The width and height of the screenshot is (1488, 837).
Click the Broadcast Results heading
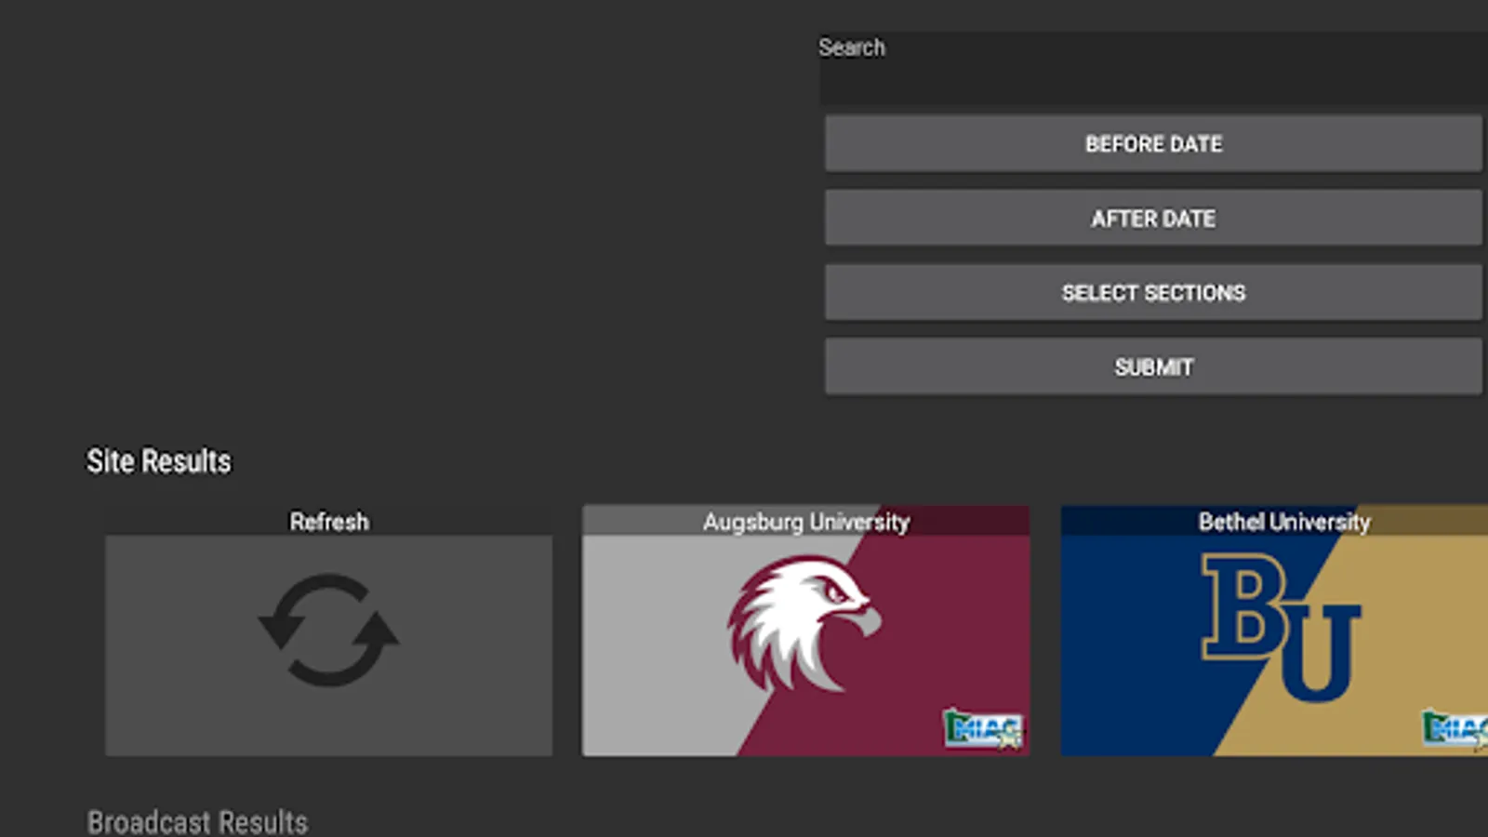197,822
